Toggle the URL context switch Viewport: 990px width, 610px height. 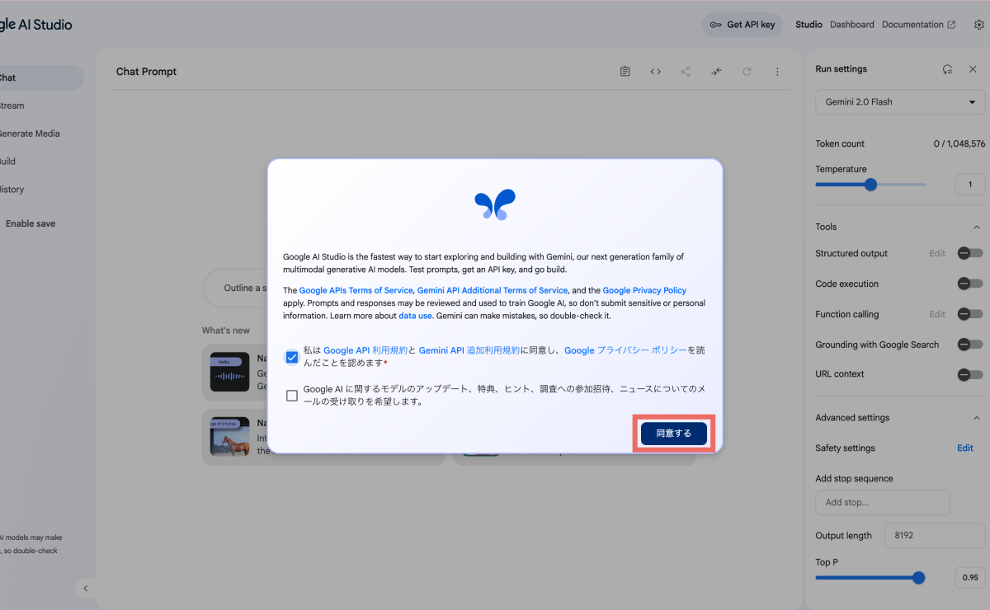pos(970,374)
